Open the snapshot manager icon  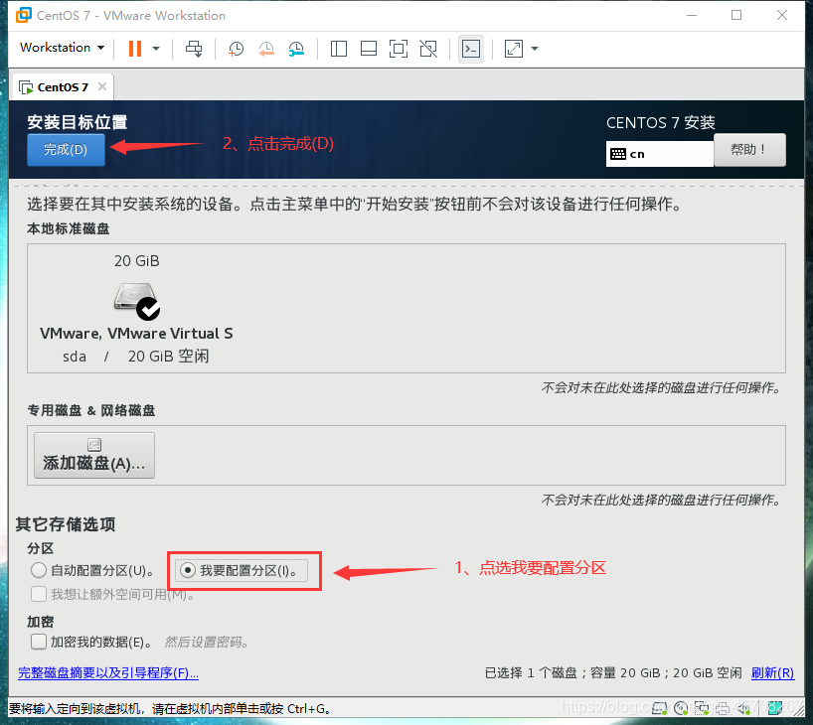point(296,49)
